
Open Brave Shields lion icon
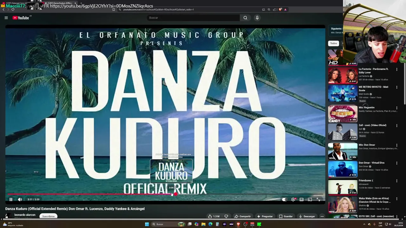point(280,9)
